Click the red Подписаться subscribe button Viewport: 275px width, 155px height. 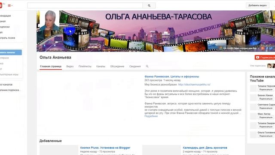pos(265,57)
